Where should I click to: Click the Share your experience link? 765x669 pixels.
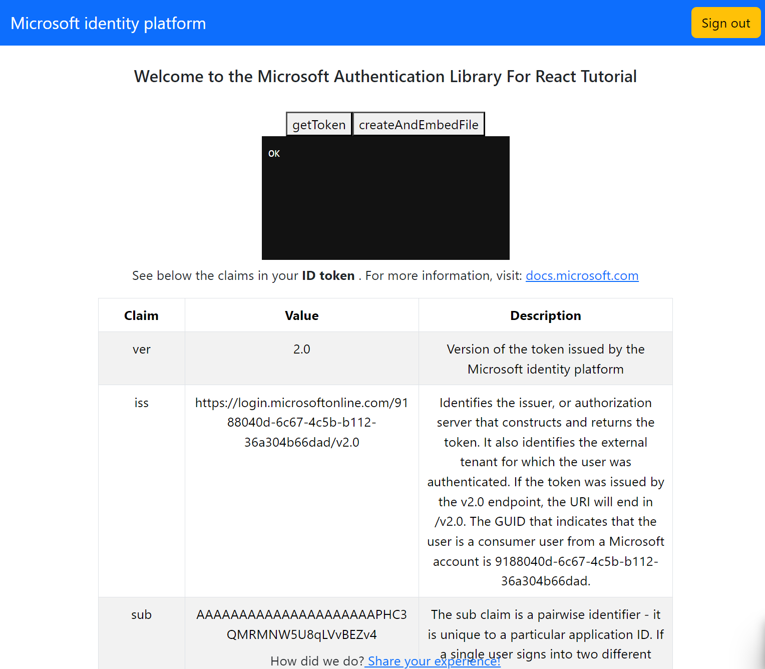tap(432, 661)
